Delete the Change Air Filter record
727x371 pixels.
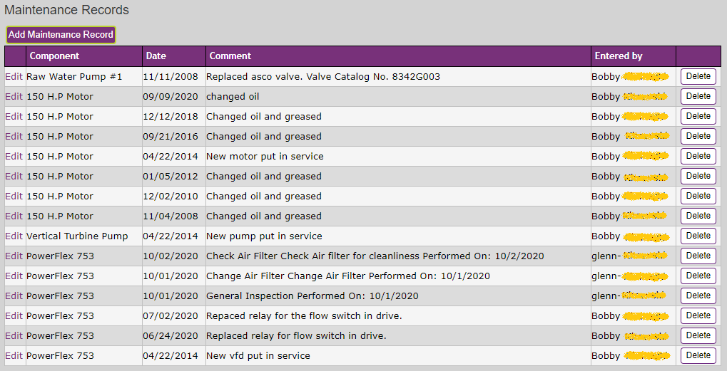698,276
